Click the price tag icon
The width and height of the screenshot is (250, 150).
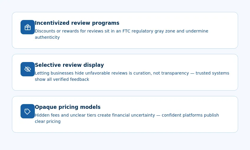(x=28, y=111)
